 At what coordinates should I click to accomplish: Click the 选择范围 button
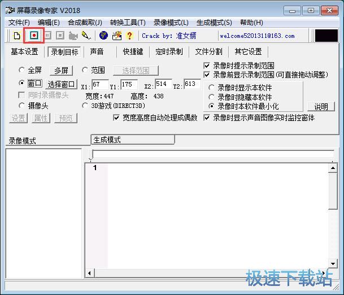click(136, 71)
